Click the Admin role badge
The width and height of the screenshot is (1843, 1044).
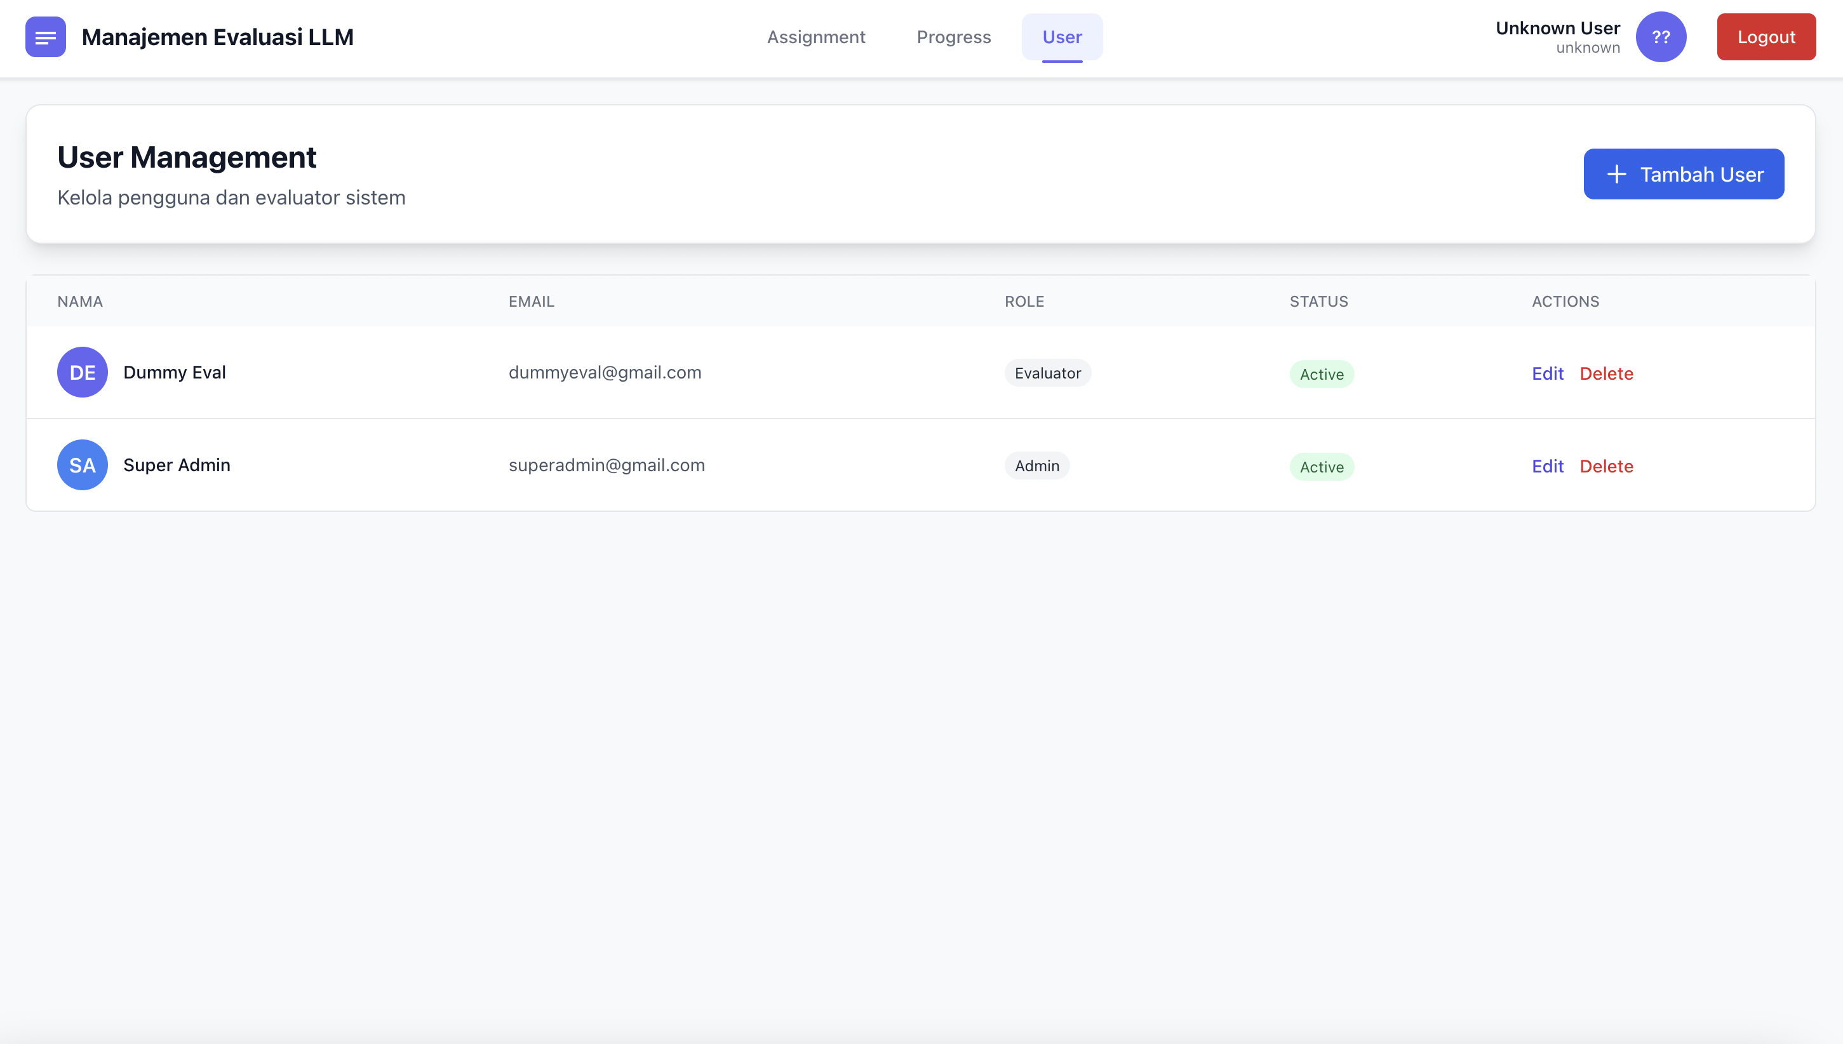pos(1036,465)
